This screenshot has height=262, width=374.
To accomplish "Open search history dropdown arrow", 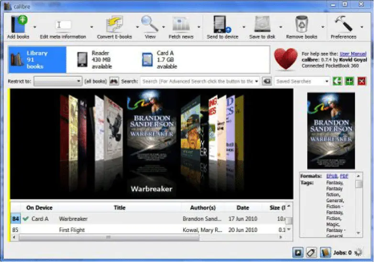I will (257, 82).
